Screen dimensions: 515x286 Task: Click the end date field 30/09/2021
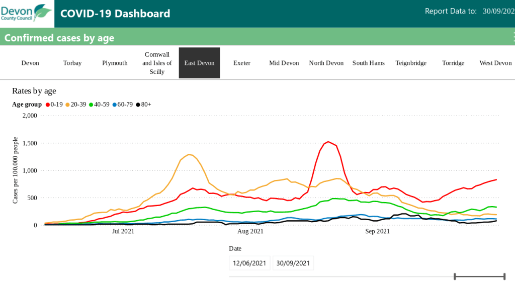click(293, 263)
